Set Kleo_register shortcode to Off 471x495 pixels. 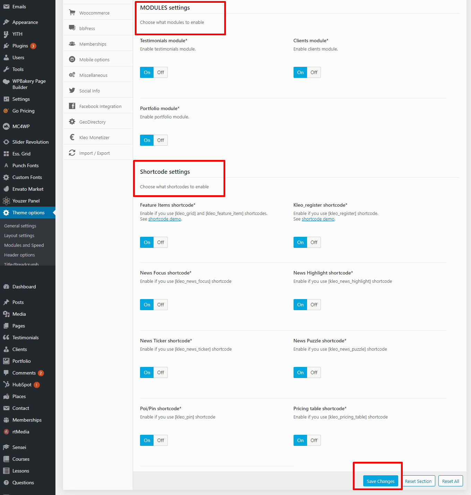pos(314,242)
